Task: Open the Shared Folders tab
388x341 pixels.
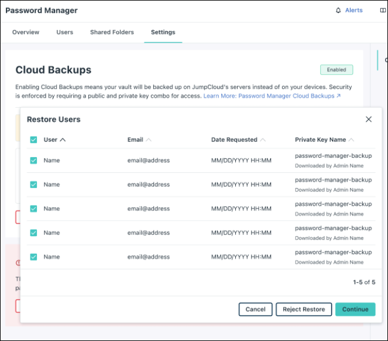Action: click(112, 32)
